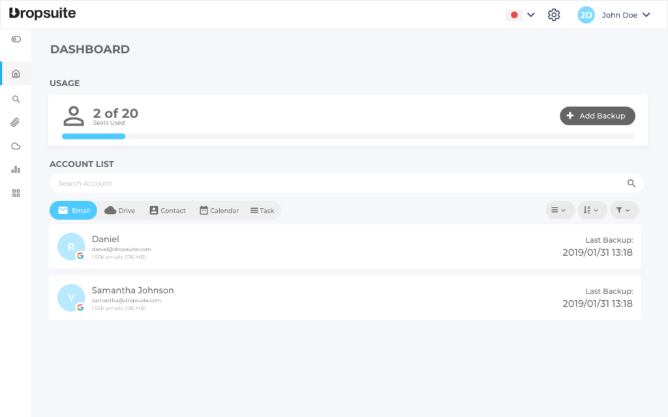The height and width of the screenshot is (417, 668).
Task: Click the Google icon on Daniel's account
Action: (80, 255)
